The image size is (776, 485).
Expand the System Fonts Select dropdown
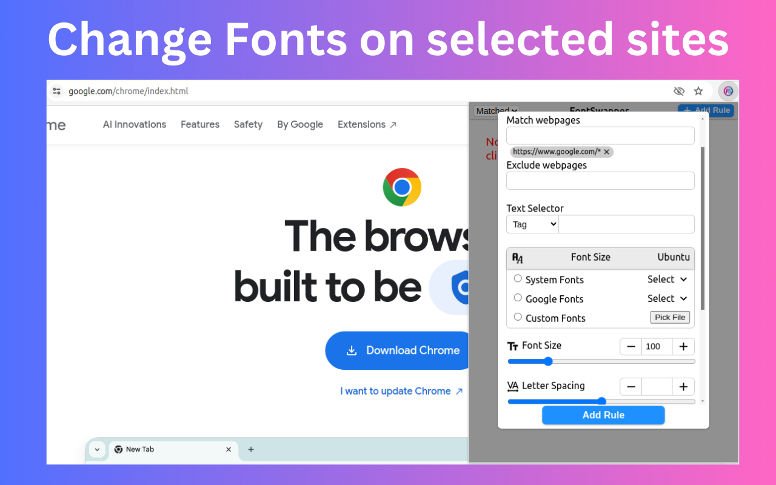click(x=667, y=279)
